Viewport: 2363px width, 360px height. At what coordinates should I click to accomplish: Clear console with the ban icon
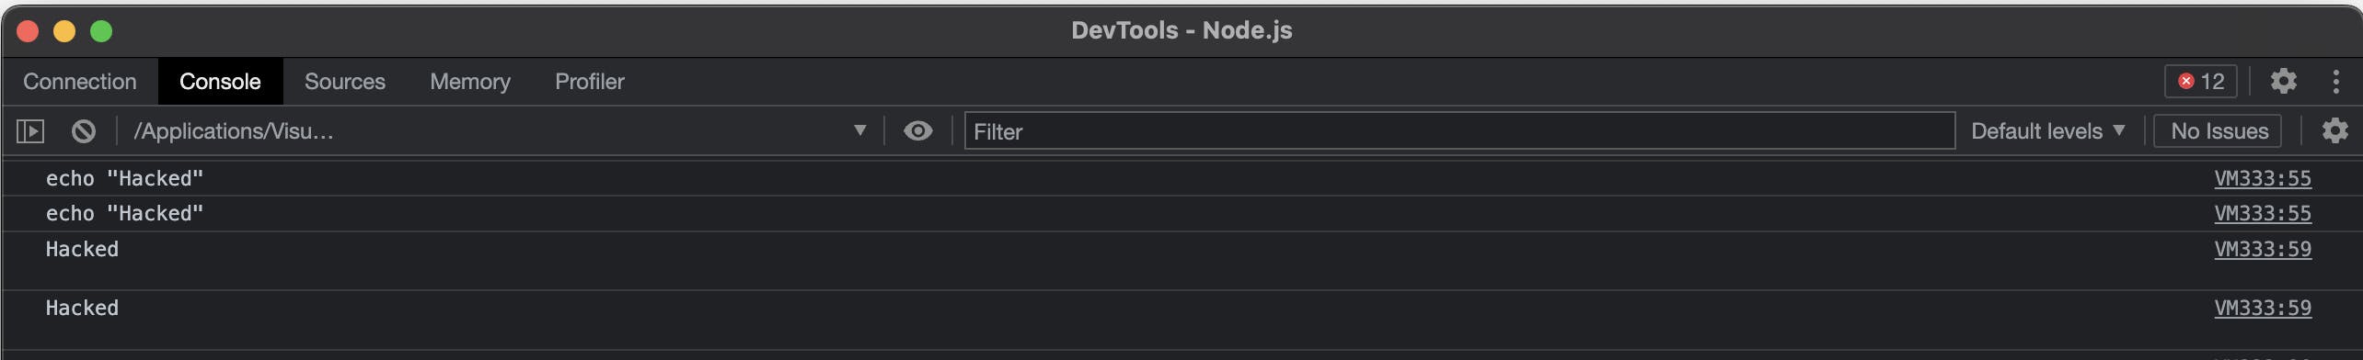click(84, 131)
